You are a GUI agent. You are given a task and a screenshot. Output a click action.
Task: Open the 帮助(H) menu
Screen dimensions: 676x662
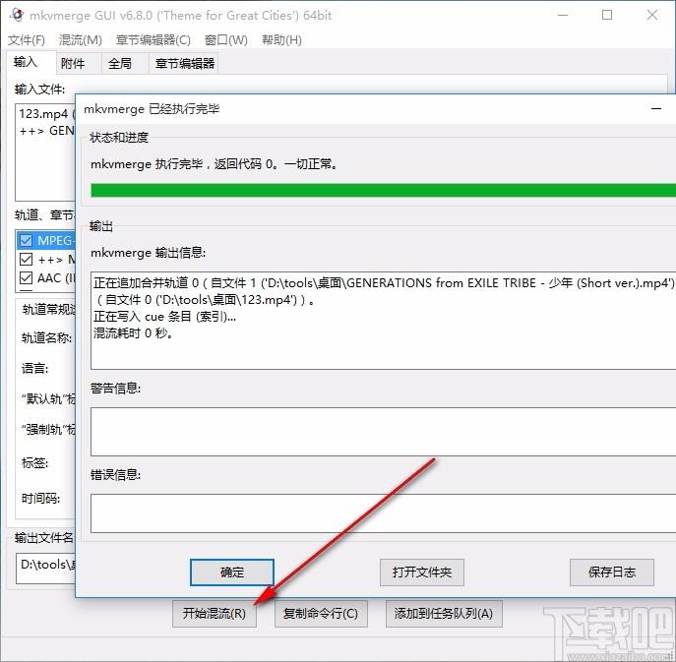click(281, 40)
